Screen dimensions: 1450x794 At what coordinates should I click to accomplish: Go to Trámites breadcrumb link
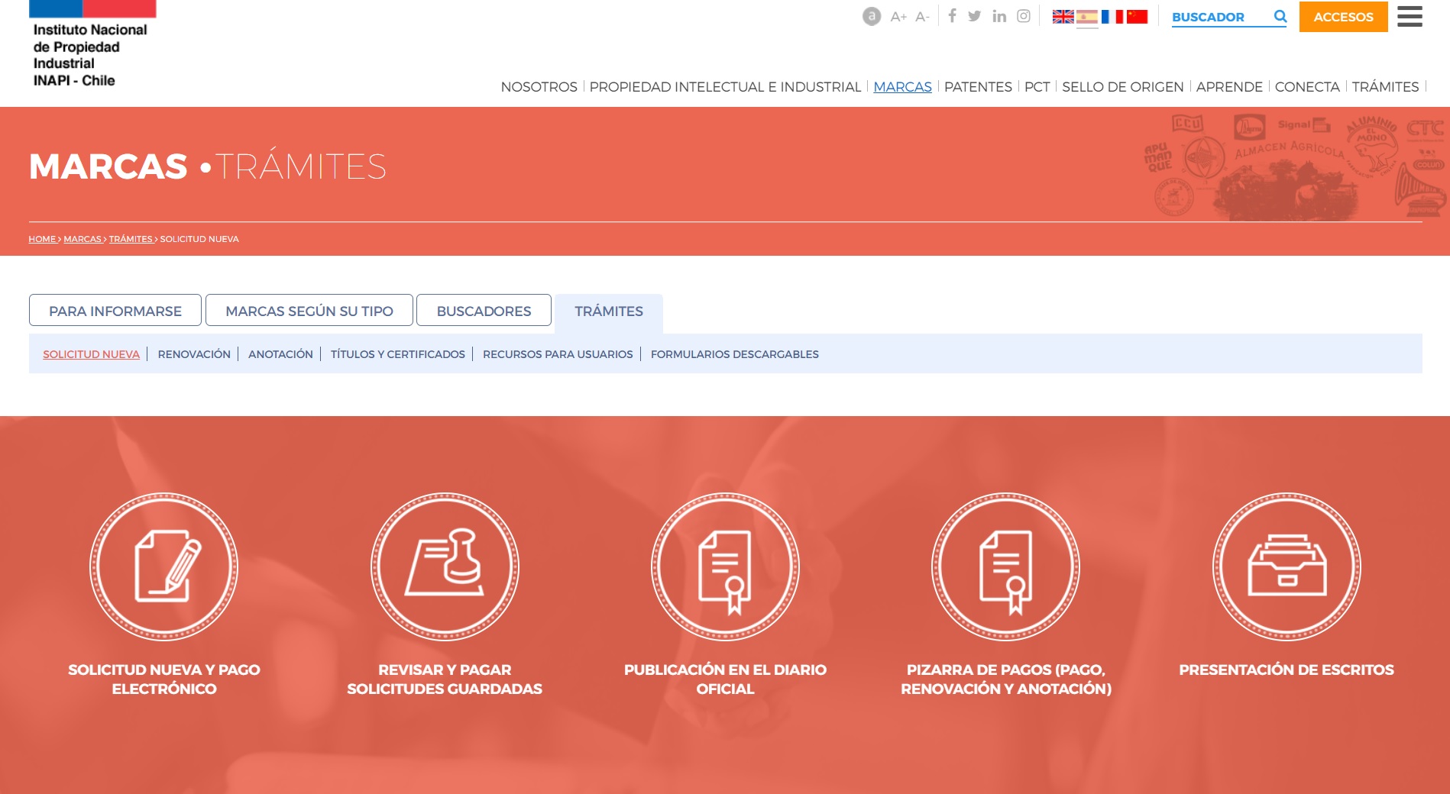click(x=131, y=239)
